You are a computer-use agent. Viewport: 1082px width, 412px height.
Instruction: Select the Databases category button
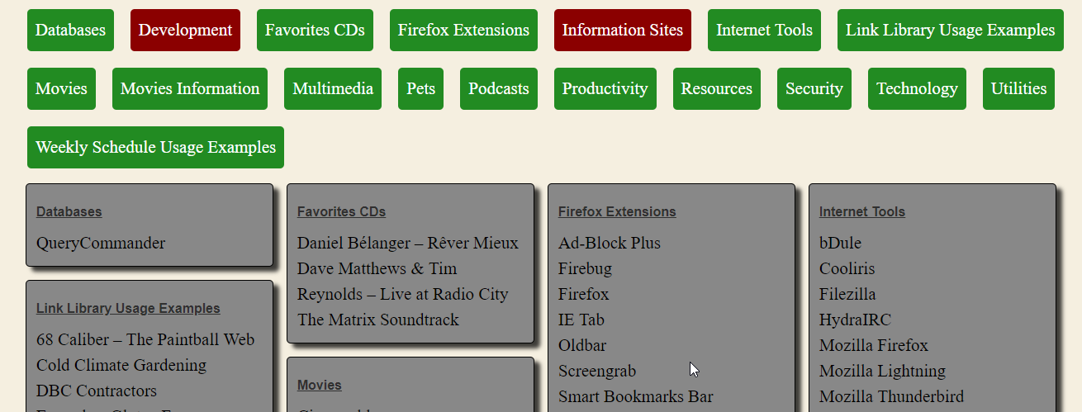70,31
